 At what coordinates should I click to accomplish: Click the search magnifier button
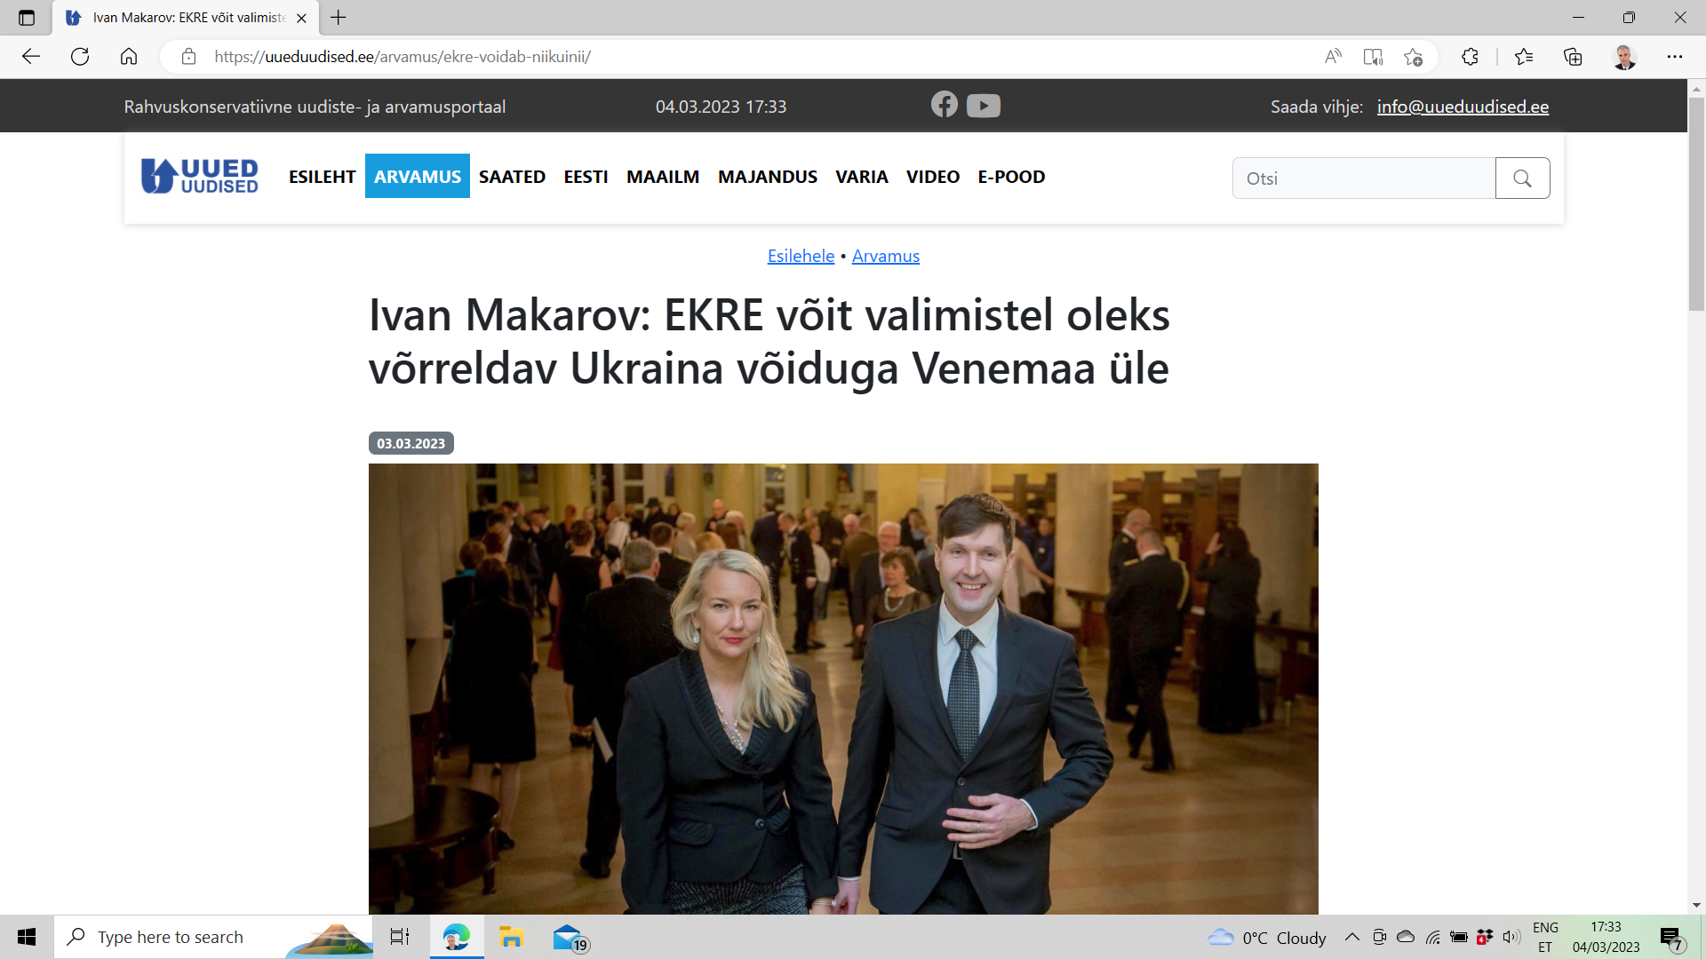(x=1522, y=178)
